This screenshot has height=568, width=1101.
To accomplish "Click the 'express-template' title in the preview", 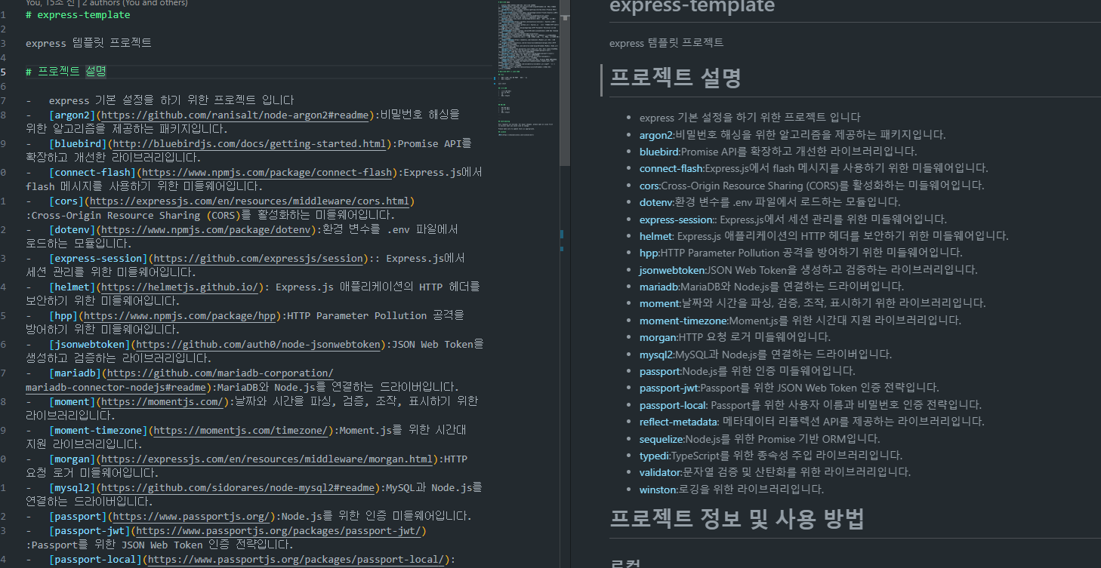I will 692,7.
